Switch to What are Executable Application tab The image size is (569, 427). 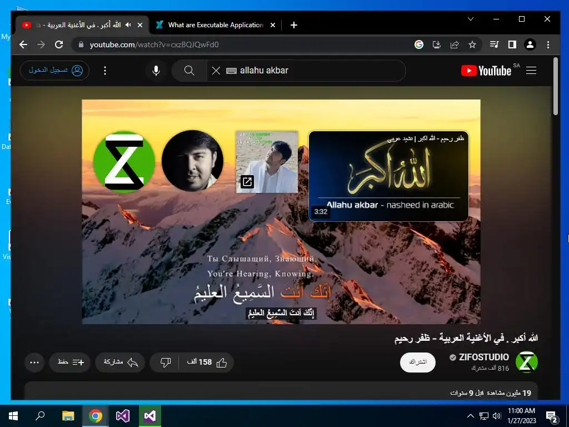pyautogui.click(x=216, y=24)
